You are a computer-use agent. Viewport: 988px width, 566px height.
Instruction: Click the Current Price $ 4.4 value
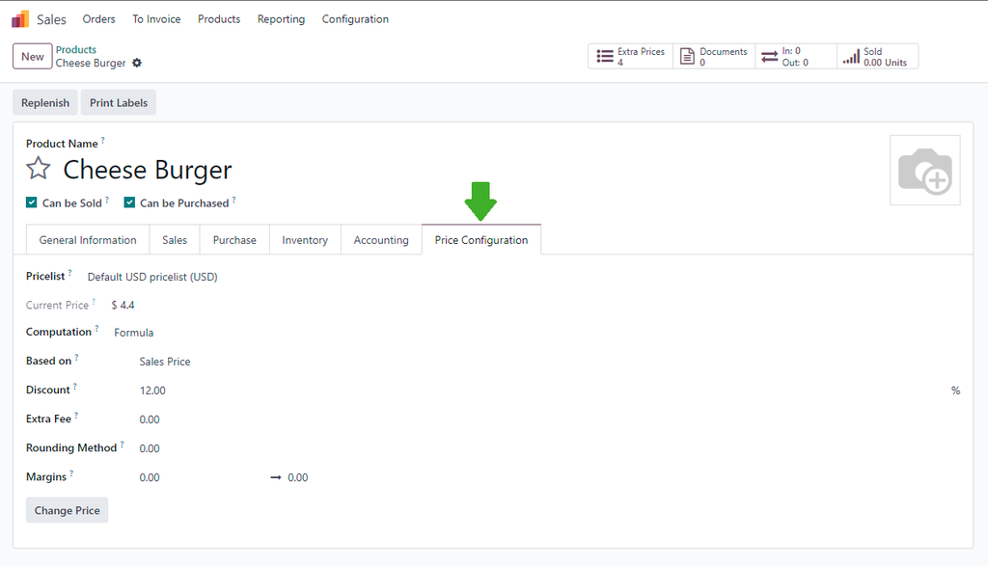click(x=123, y=306)
